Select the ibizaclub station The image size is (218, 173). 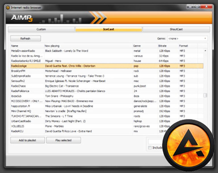pos(107,96)
